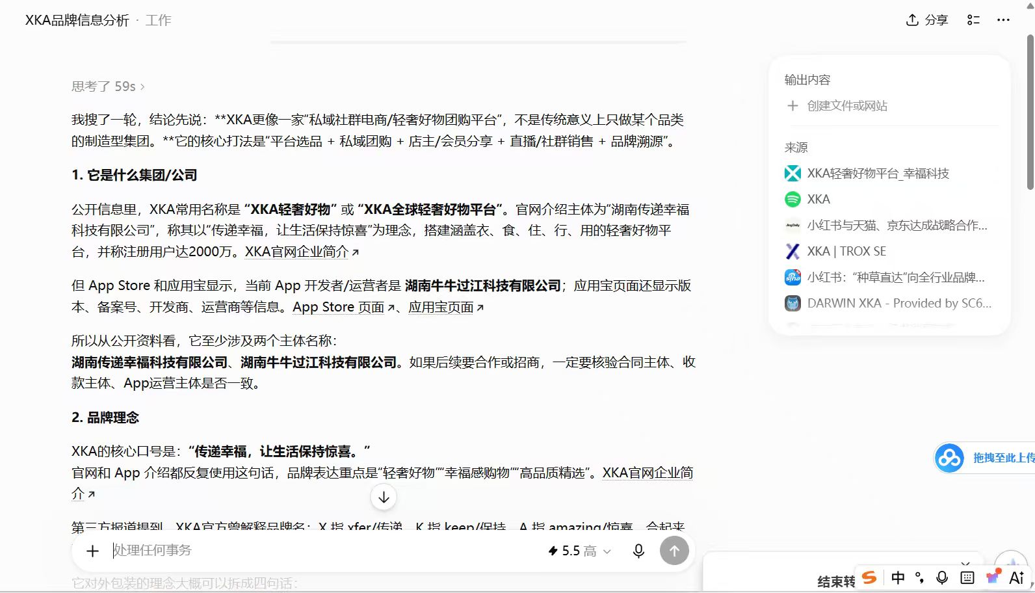Click the 结束转 button at bottom
1035x593 pixels.
tap(836, 581)
